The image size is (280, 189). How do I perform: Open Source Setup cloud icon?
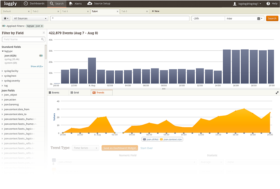[x=90, y=3]
